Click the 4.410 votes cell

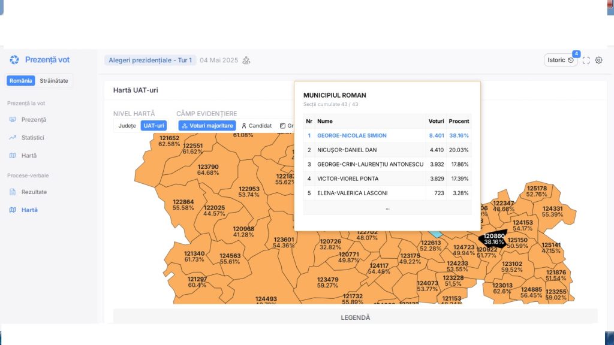(437, 150)
